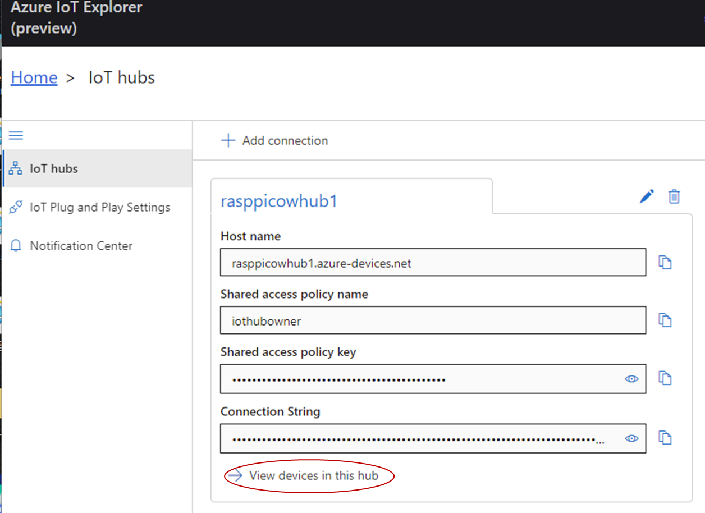Screen dimensions: 705x513
Task: Show the hidden Connection String
Action: pyautogui.click(x=631, y=438)
